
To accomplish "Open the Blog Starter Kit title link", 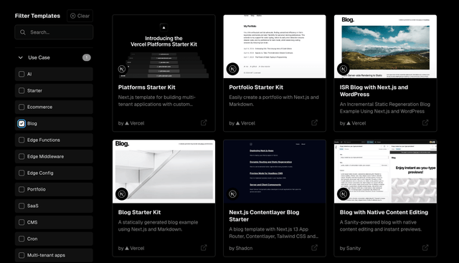I will [139, 212].
